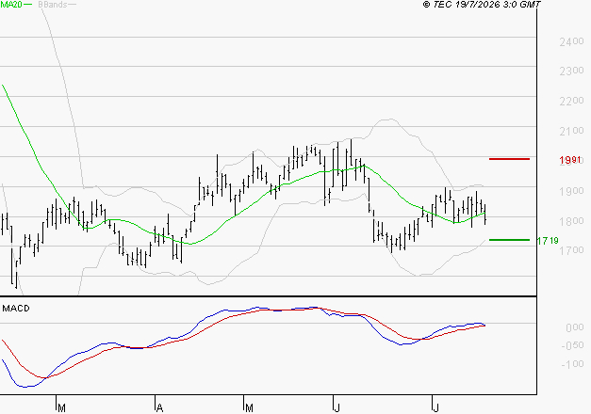591x414 pixels.
Task: Click the 2300 price axis label
Action: pos(571,71)
